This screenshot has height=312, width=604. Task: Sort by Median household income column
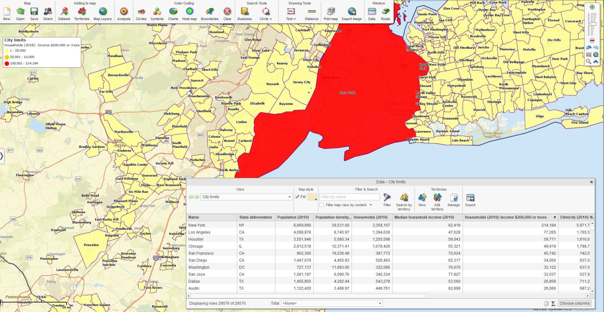pos(427,217)
